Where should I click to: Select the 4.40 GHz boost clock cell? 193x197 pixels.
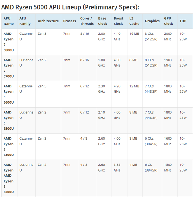(x=119, y=42)
